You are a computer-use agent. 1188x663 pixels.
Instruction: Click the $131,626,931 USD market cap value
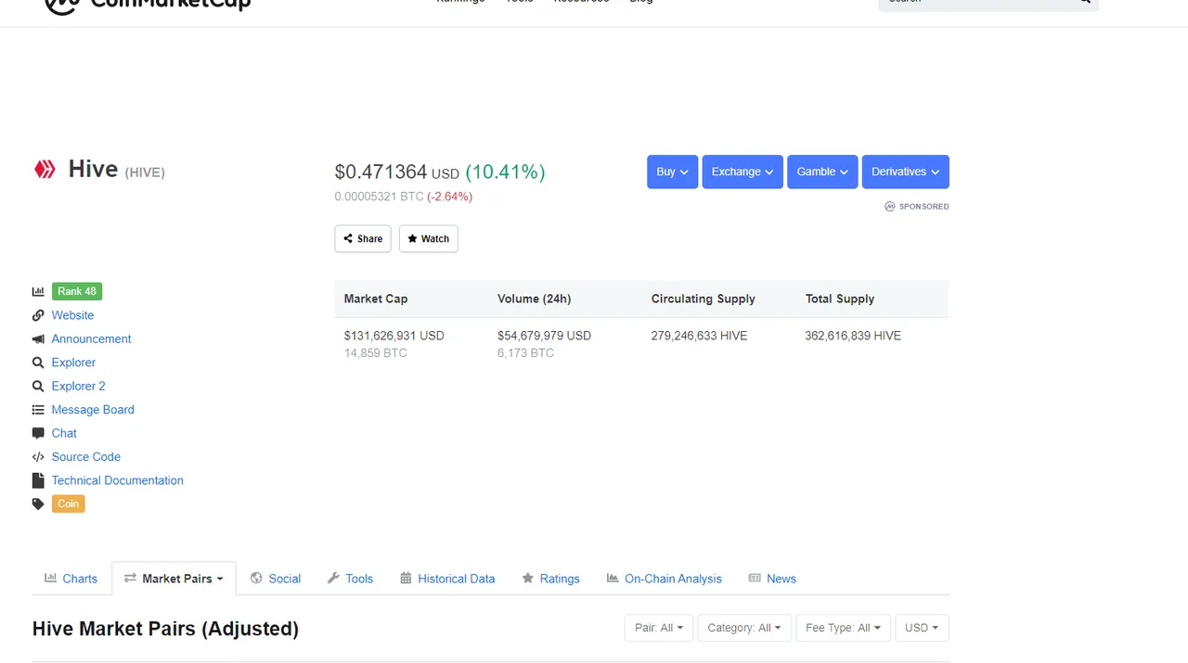pyautogui.click(x=394, y=336)
